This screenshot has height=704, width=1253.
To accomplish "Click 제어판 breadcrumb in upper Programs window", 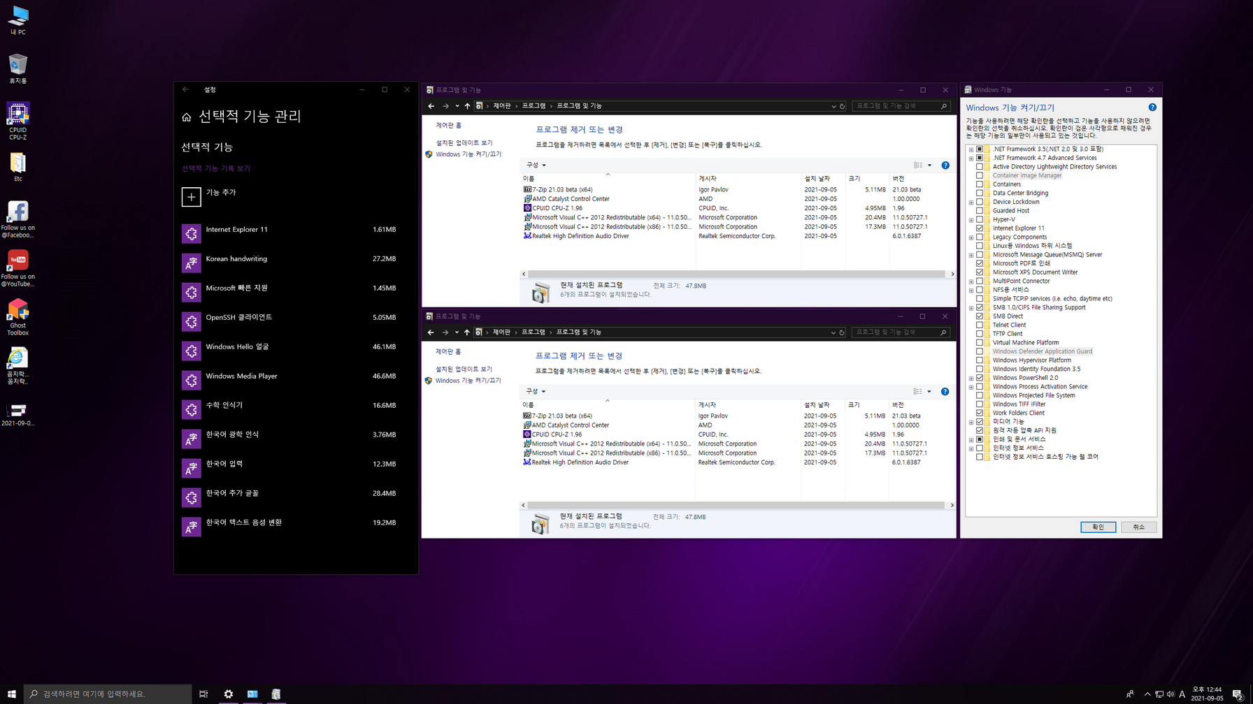I will pyautogui.click(x=502, y=106).
